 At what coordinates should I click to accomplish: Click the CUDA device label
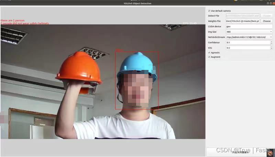(214, 27)
